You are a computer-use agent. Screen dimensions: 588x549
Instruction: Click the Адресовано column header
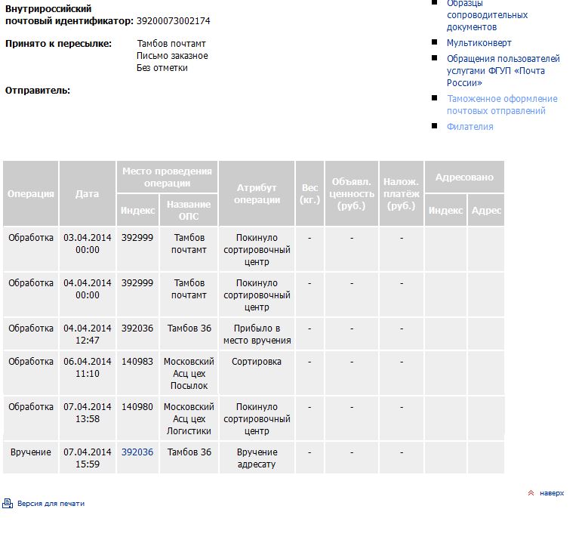[x=464, y=177]
